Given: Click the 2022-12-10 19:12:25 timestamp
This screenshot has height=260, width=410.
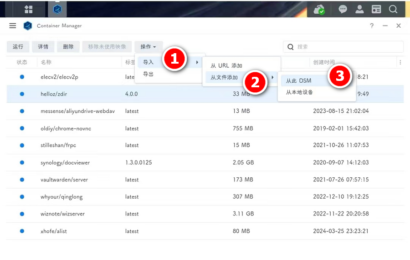Looking at the screenshot, I should click(x=341, y=196).
